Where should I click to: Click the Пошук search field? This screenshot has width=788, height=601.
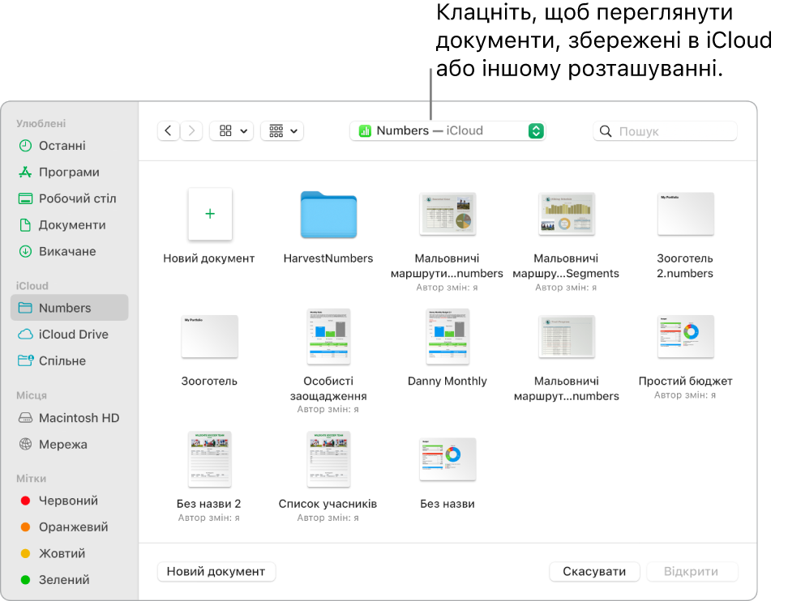[665, 131]
